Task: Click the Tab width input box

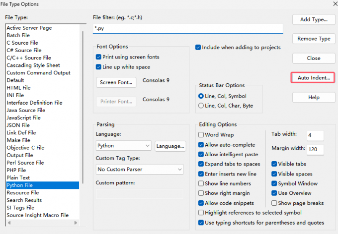Action: pyautogui.click(x=315, y=135)
